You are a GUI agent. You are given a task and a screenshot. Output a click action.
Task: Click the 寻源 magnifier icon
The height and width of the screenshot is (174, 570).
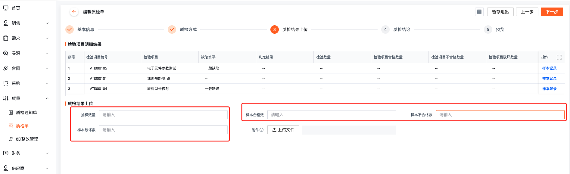tap(6, 53)
